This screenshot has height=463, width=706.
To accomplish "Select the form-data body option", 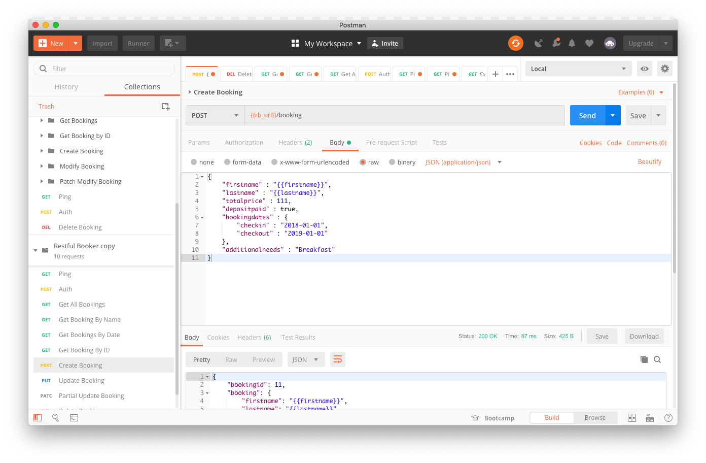I will click(228, 162).
